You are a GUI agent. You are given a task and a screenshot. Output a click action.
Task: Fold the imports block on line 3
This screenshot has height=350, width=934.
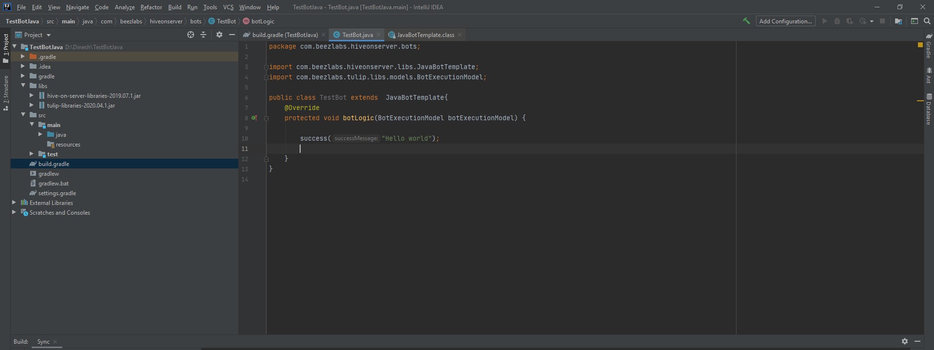266,67
